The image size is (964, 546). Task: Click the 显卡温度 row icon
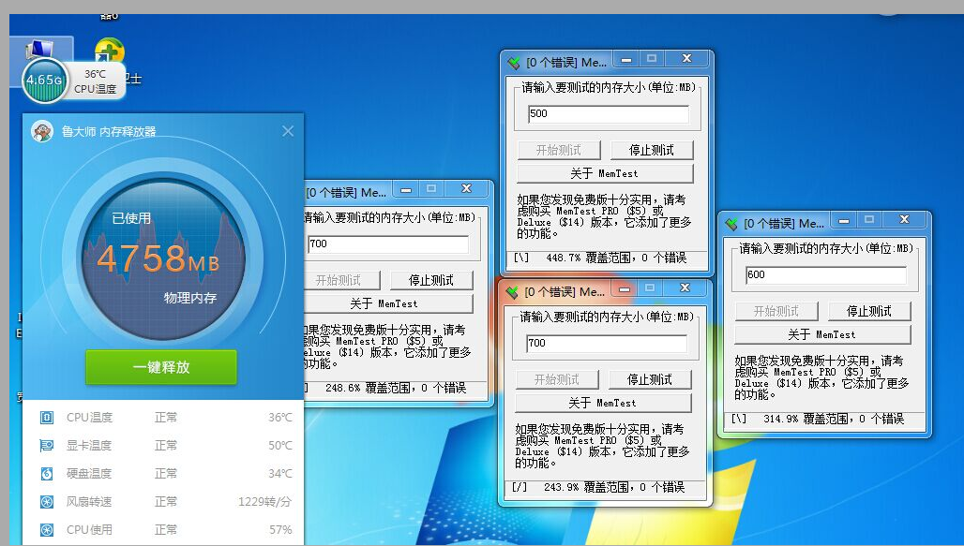[x=47, y=445]
